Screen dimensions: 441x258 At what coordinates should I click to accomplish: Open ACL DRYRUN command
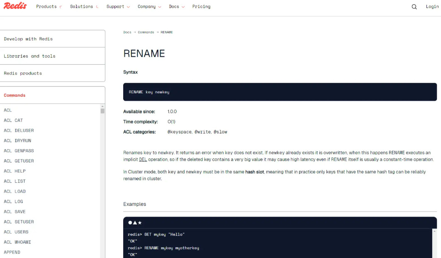click(17, 140)
